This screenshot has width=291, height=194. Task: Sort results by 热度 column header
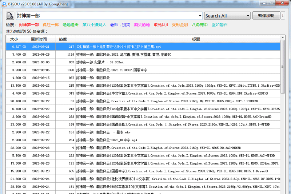65,39
